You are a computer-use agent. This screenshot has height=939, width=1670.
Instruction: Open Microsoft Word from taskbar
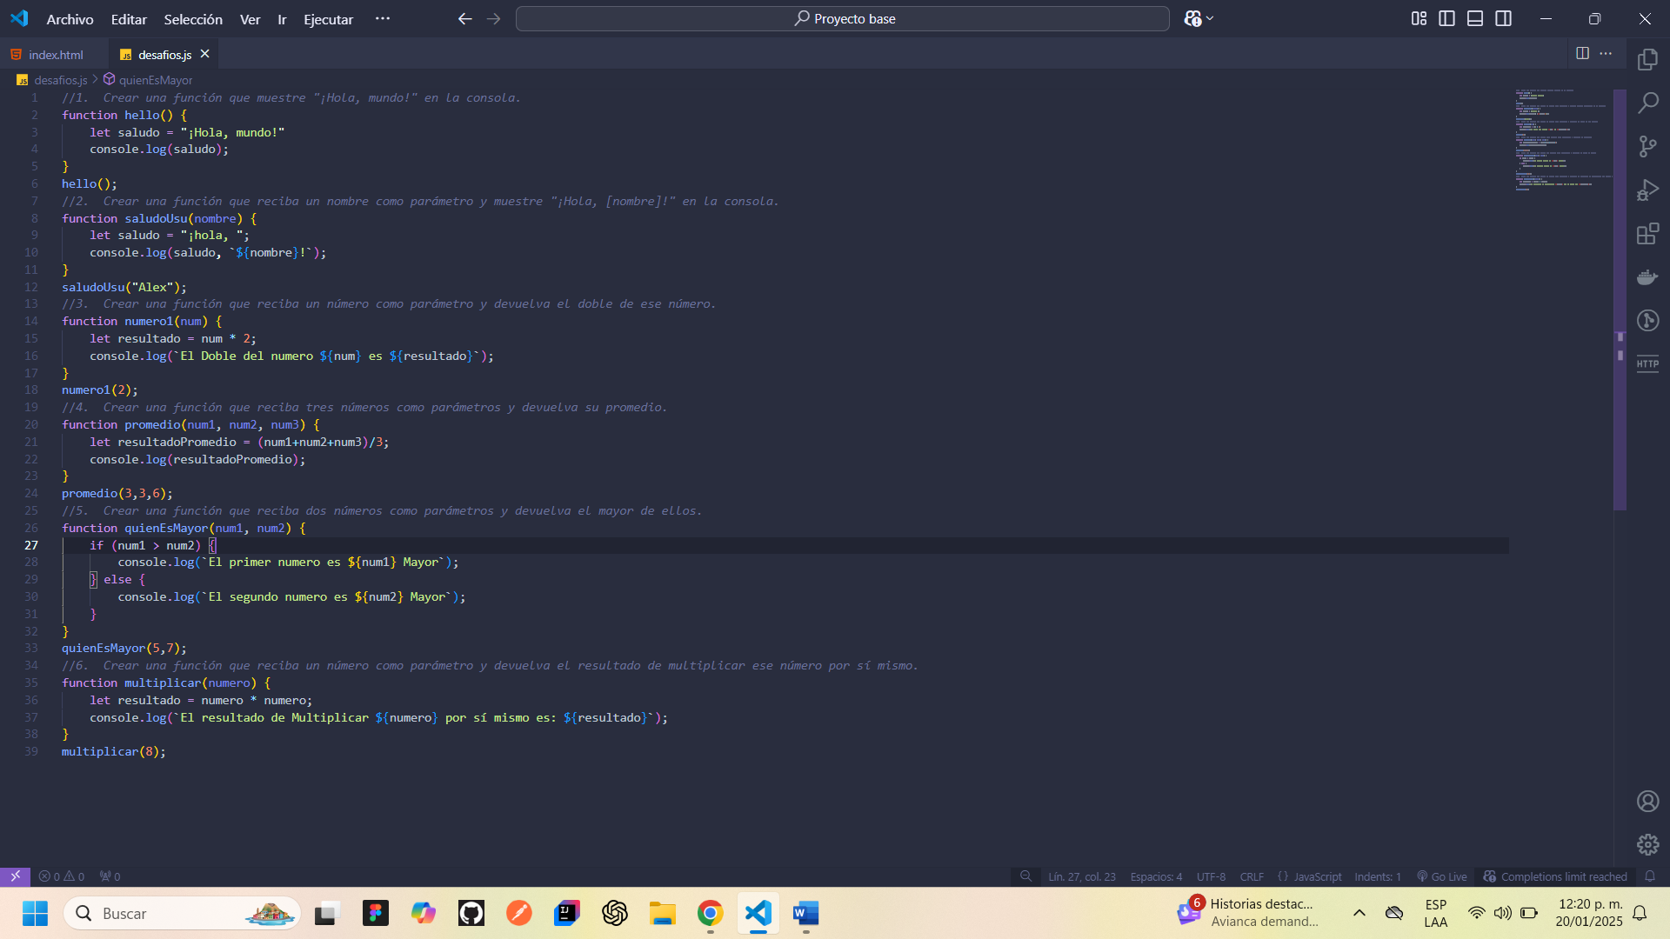805,913
